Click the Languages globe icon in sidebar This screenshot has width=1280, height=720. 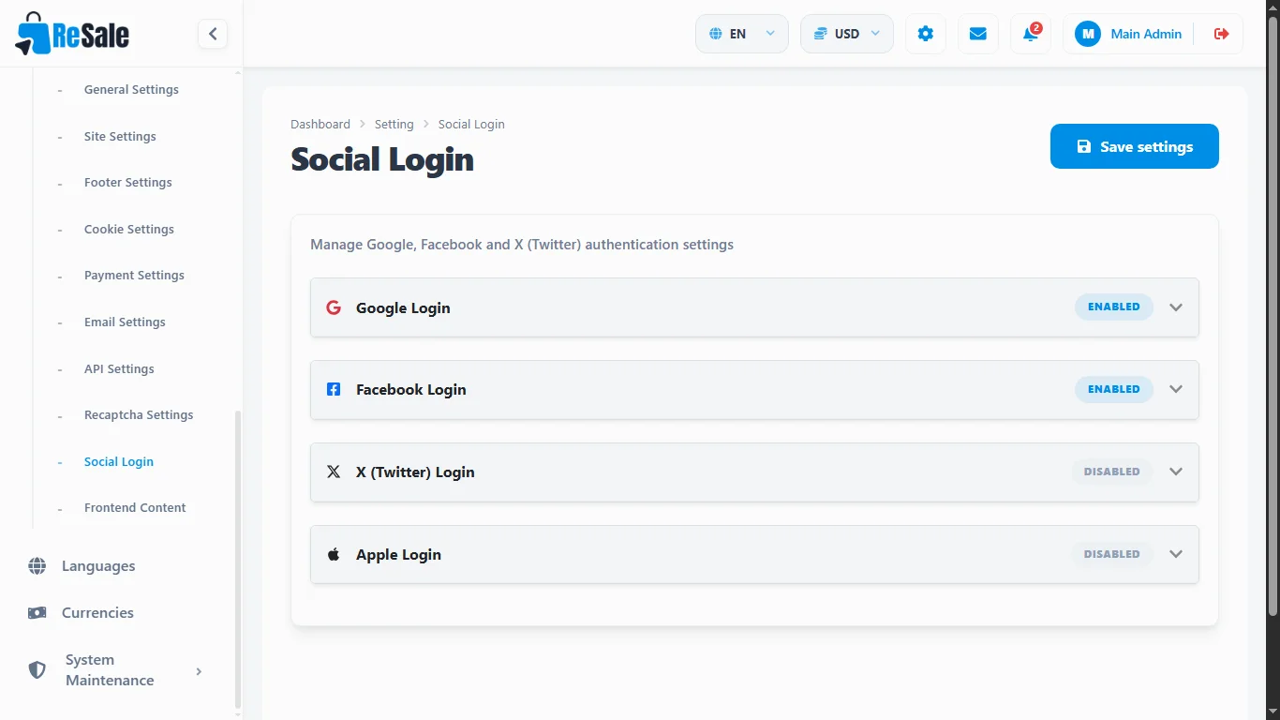tap(37, 566)
